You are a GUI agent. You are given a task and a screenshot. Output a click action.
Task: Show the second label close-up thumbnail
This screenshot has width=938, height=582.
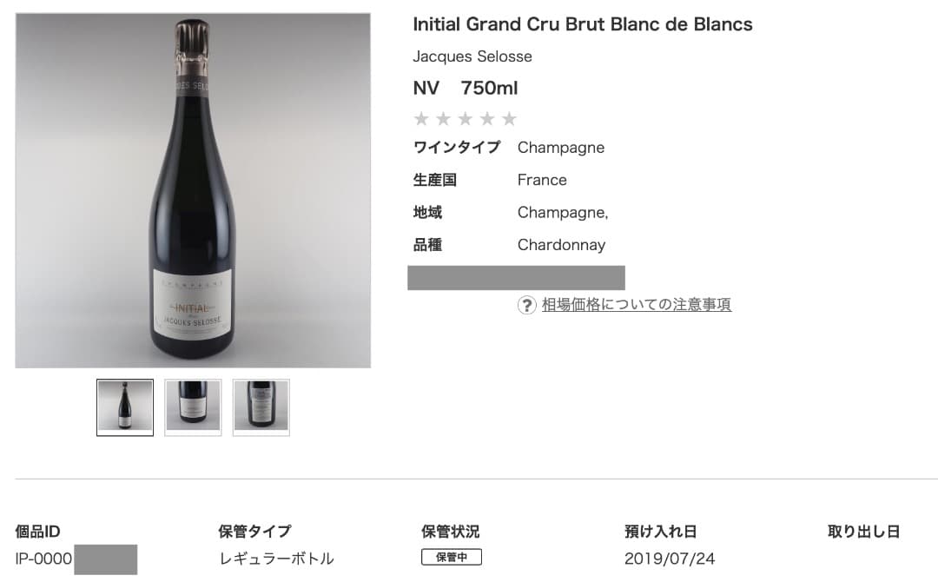click(x=193, y=407)
